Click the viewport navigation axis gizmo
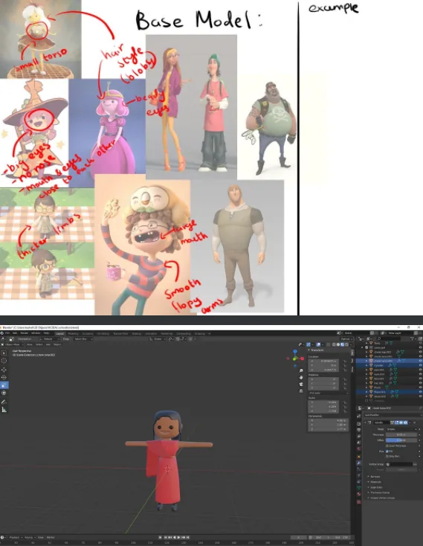The image size is (423, 546). point(295,359)
